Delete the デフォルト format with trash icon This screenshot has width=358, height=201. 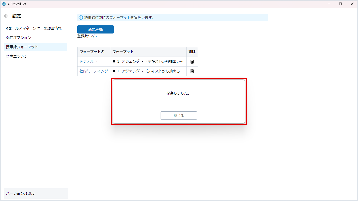192,62
